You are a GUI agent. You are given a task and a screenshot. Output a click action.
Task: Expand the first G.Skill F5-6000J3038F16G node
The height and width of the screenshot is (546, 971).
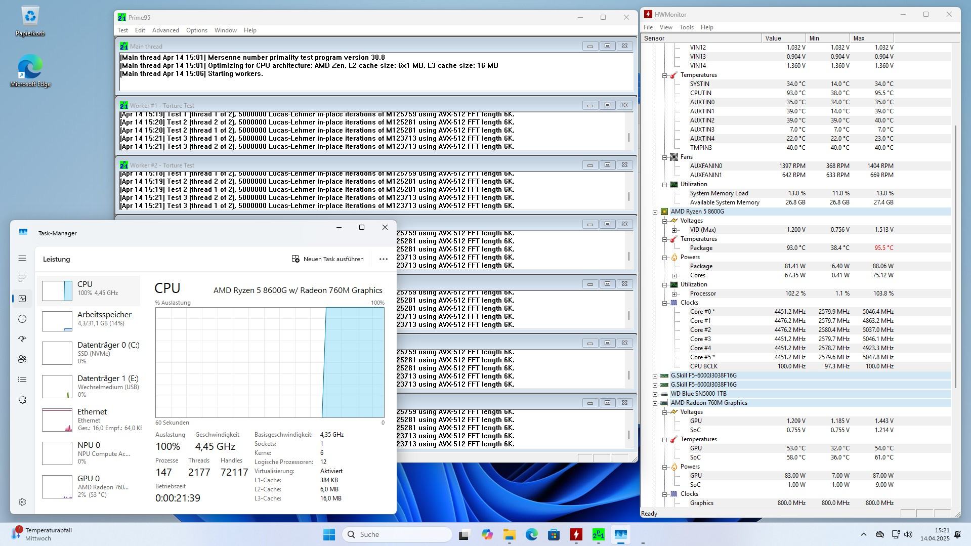pyautogui.click(x=655, y=375)
